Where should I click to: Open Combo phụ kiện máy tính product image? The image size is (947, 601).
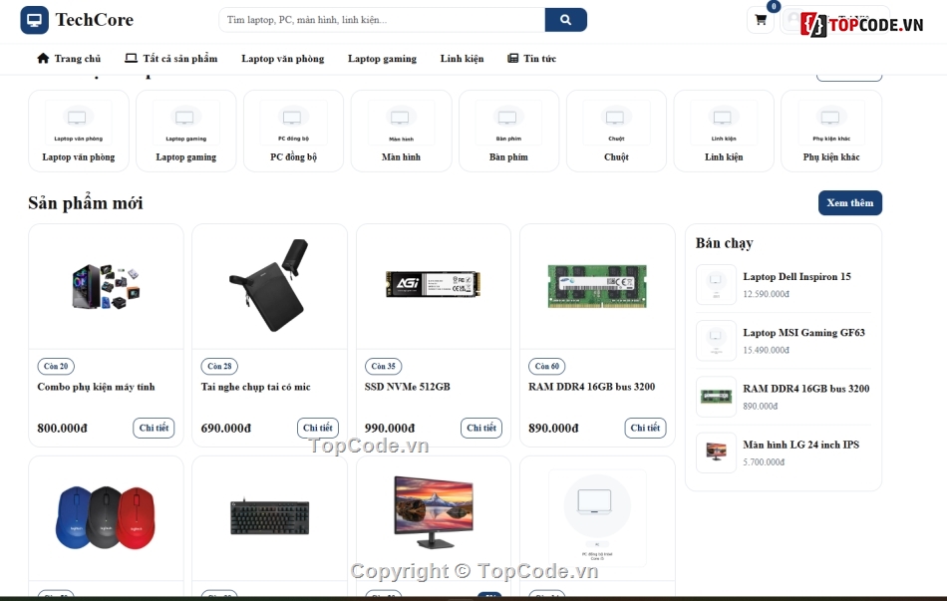(106, 286)
